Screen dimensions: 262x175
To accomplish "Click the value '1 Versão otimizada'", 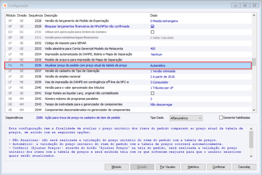I will pyautogui.click(x=163, y=71).
